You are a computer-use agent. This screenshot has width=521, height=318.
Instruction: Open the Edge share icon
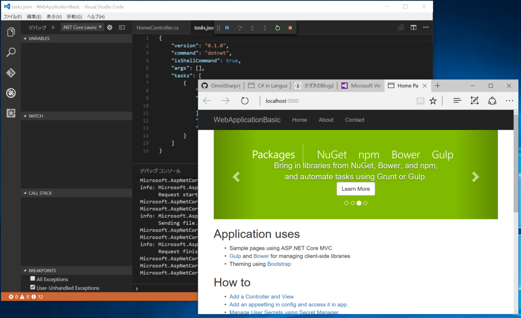point(492,101)
